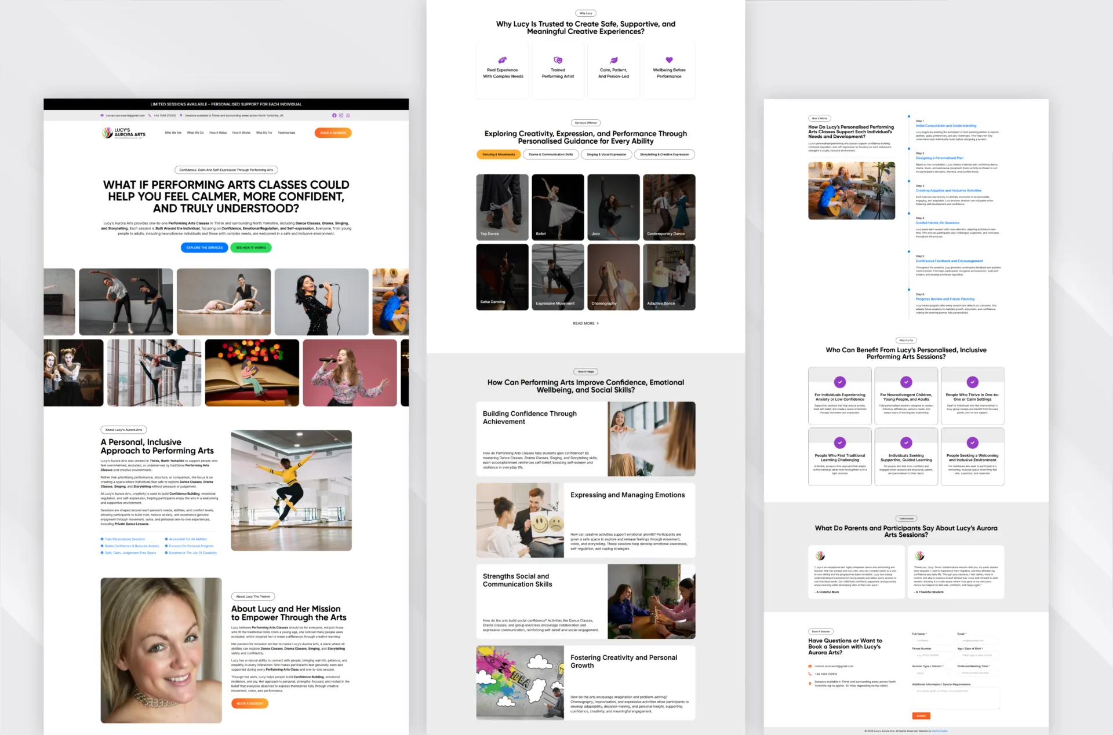Open the WhatsApp icon in top bar
Viewport: 1113px width, 735px height.
pos(348,115)
